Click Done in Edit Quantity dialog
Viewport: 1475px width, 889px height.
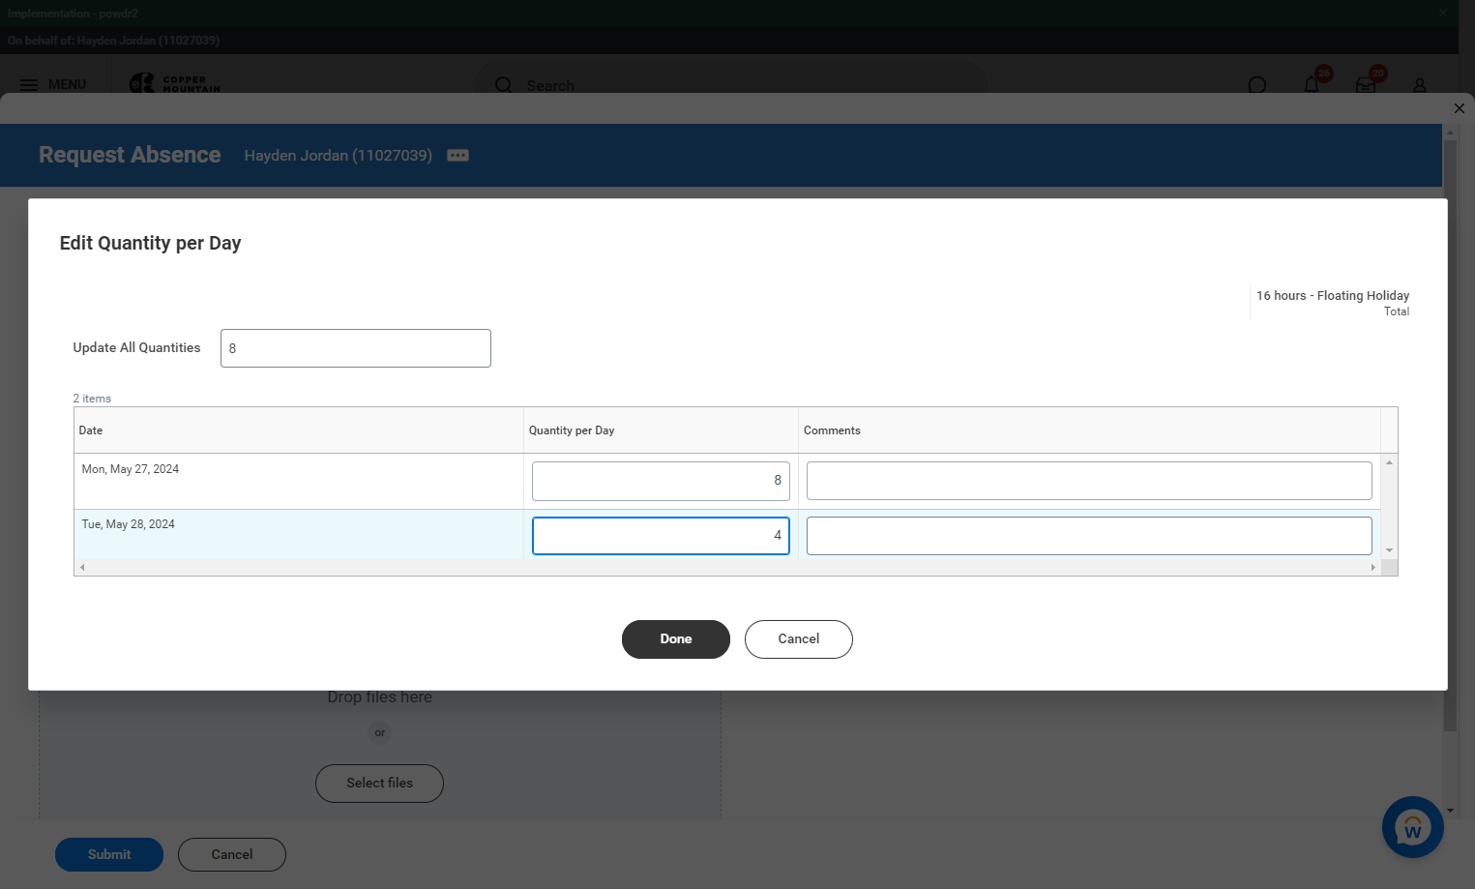[676, 639]
